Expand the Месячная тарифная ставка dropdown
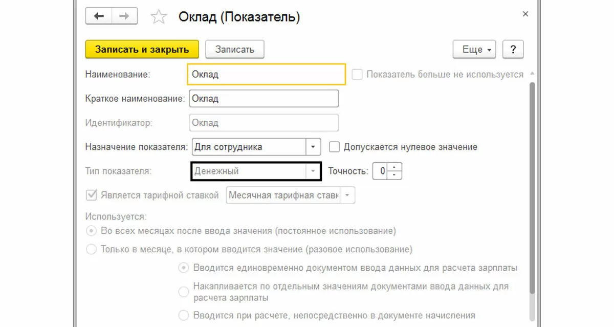This screenshot has width=614, height=327. (347, 195)
